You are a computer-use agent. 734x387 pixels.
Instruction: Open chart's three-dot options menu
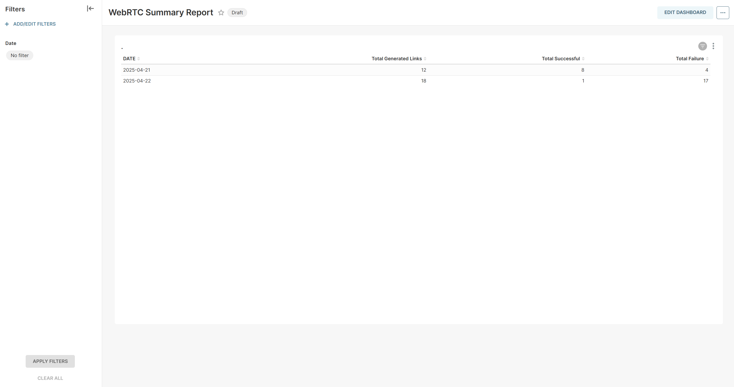[x=713, y=46]
